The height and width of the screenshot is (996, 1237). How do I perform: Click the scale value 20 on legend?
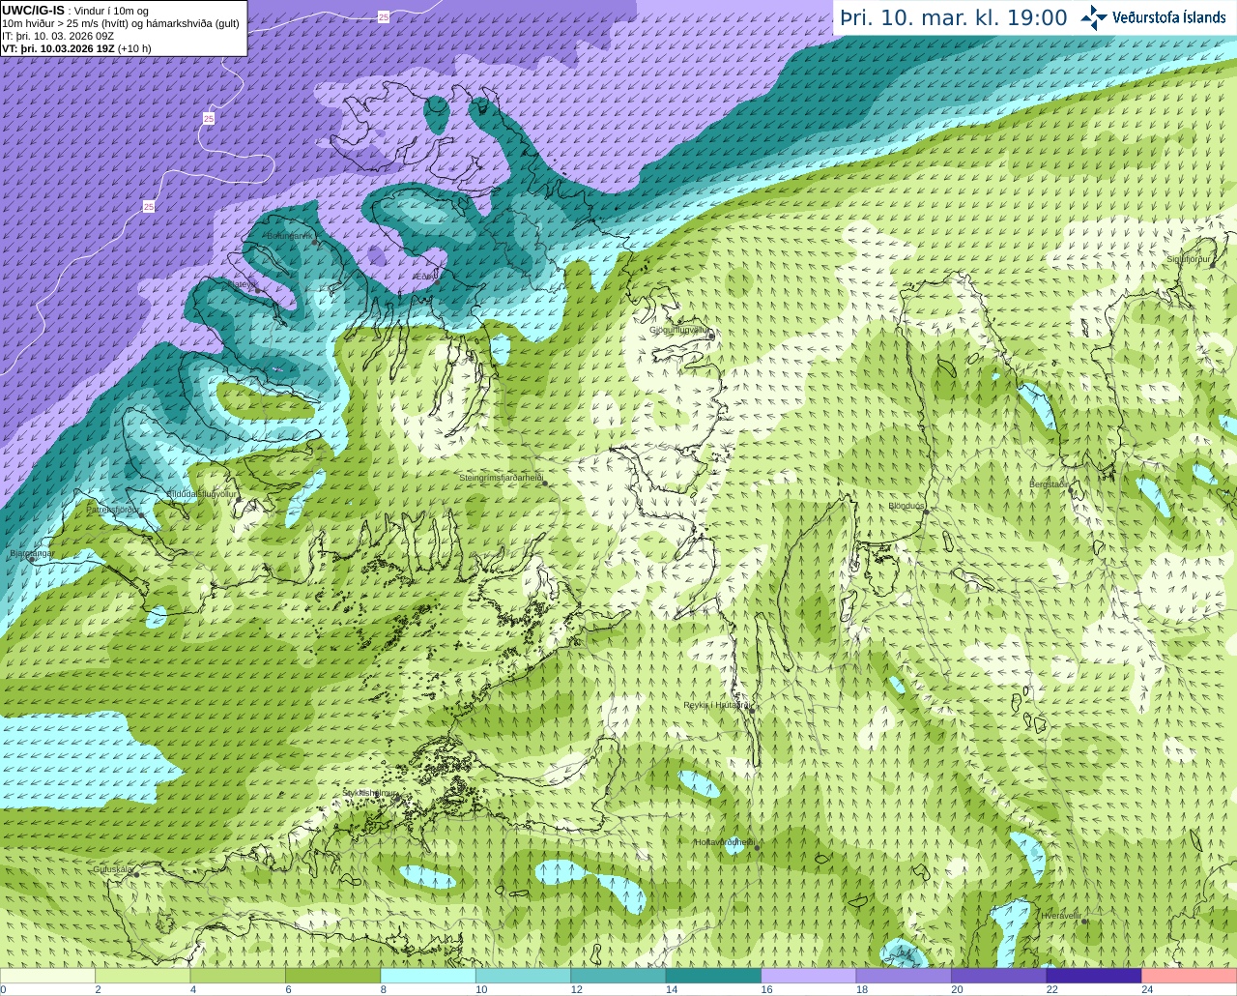(x=957, y=989)
